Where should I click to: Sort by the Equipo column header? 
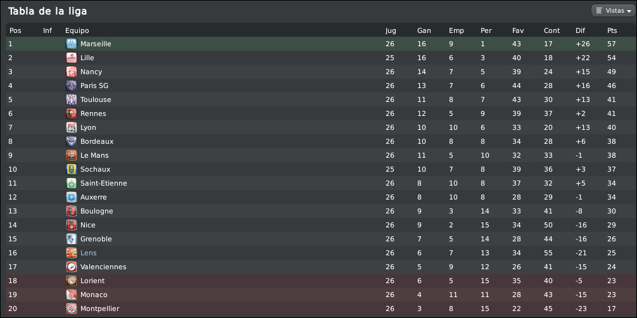pyautogui.click(x=77, y=30)
